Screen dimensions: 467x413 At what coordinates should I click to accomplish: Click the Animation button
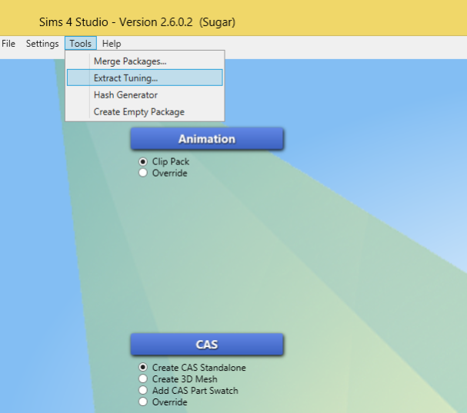(x=207, y=139)
